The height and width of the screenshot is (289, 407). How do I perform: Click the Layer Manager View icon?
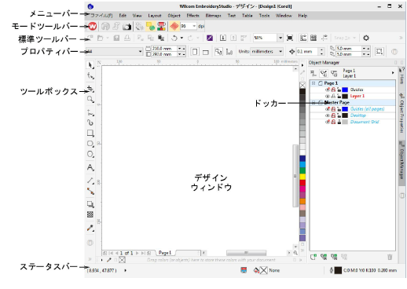tap(334, 74)
